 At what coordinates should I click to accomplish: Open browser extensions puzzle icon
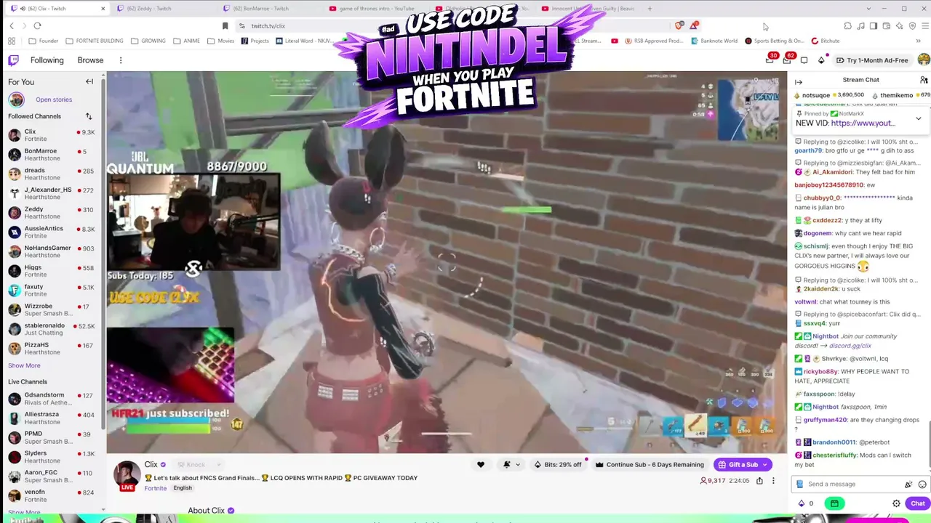tap(847, 26)
